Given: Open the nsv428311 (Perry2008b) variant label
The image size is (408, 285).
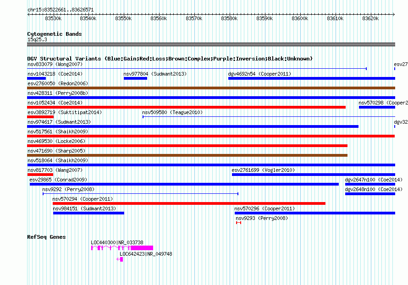Looking at the screenshot, I should tap(58, 93).
